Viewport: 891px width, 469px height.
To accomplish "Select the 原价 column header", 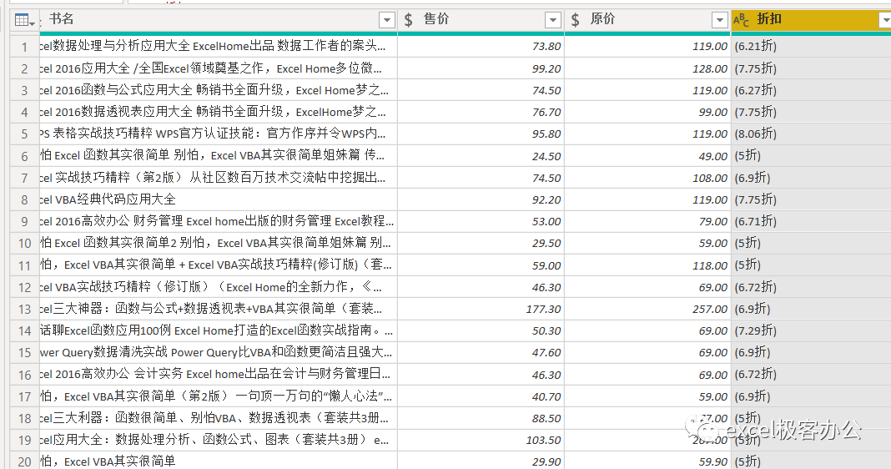I will click(647, 21).
